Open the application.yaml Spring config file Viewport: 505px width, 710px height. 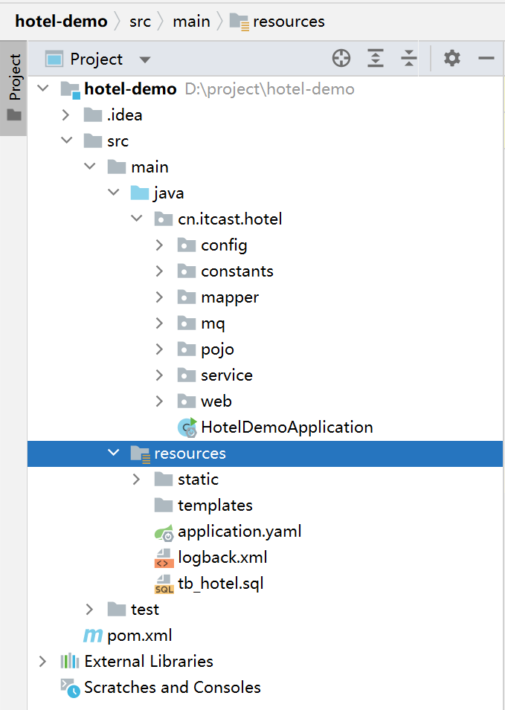pos(238,531)
